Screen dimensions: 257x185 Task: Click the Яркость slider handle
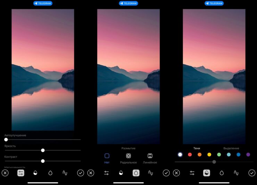(x=43, y=150)
